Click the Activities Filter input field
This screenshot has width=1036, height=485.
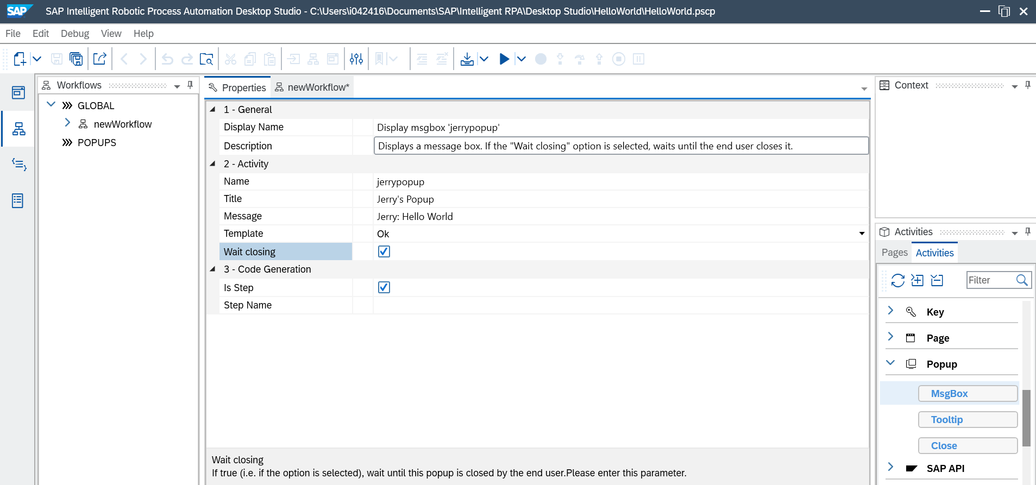(x=990, y=280)
